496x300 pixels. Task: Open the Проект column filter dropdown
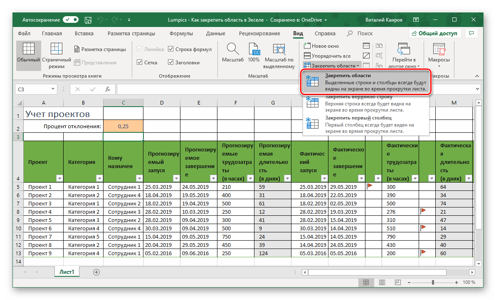[x=59, y=178]
